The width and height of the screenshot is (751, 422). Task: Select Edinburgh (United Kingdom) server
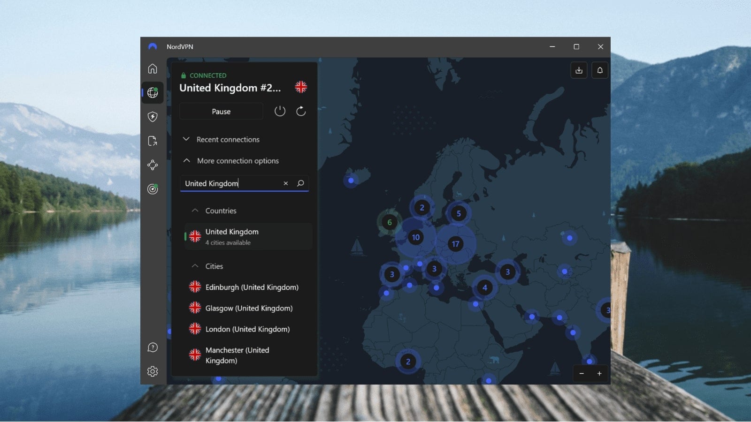click(252, 287)
